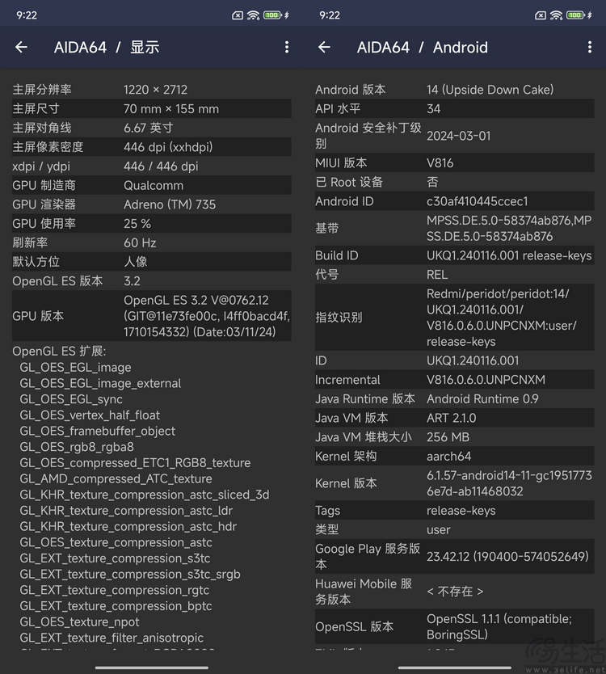Tap gesture navigation bar on 显示 screen
606x674 pixels.
click(x=152, y=668)
